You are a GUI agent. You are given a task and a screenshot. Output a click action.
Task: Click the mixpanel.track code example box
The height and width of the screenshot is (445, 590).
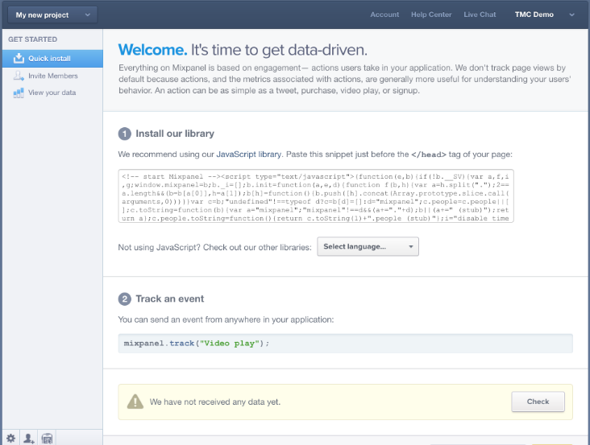(346, 344)
